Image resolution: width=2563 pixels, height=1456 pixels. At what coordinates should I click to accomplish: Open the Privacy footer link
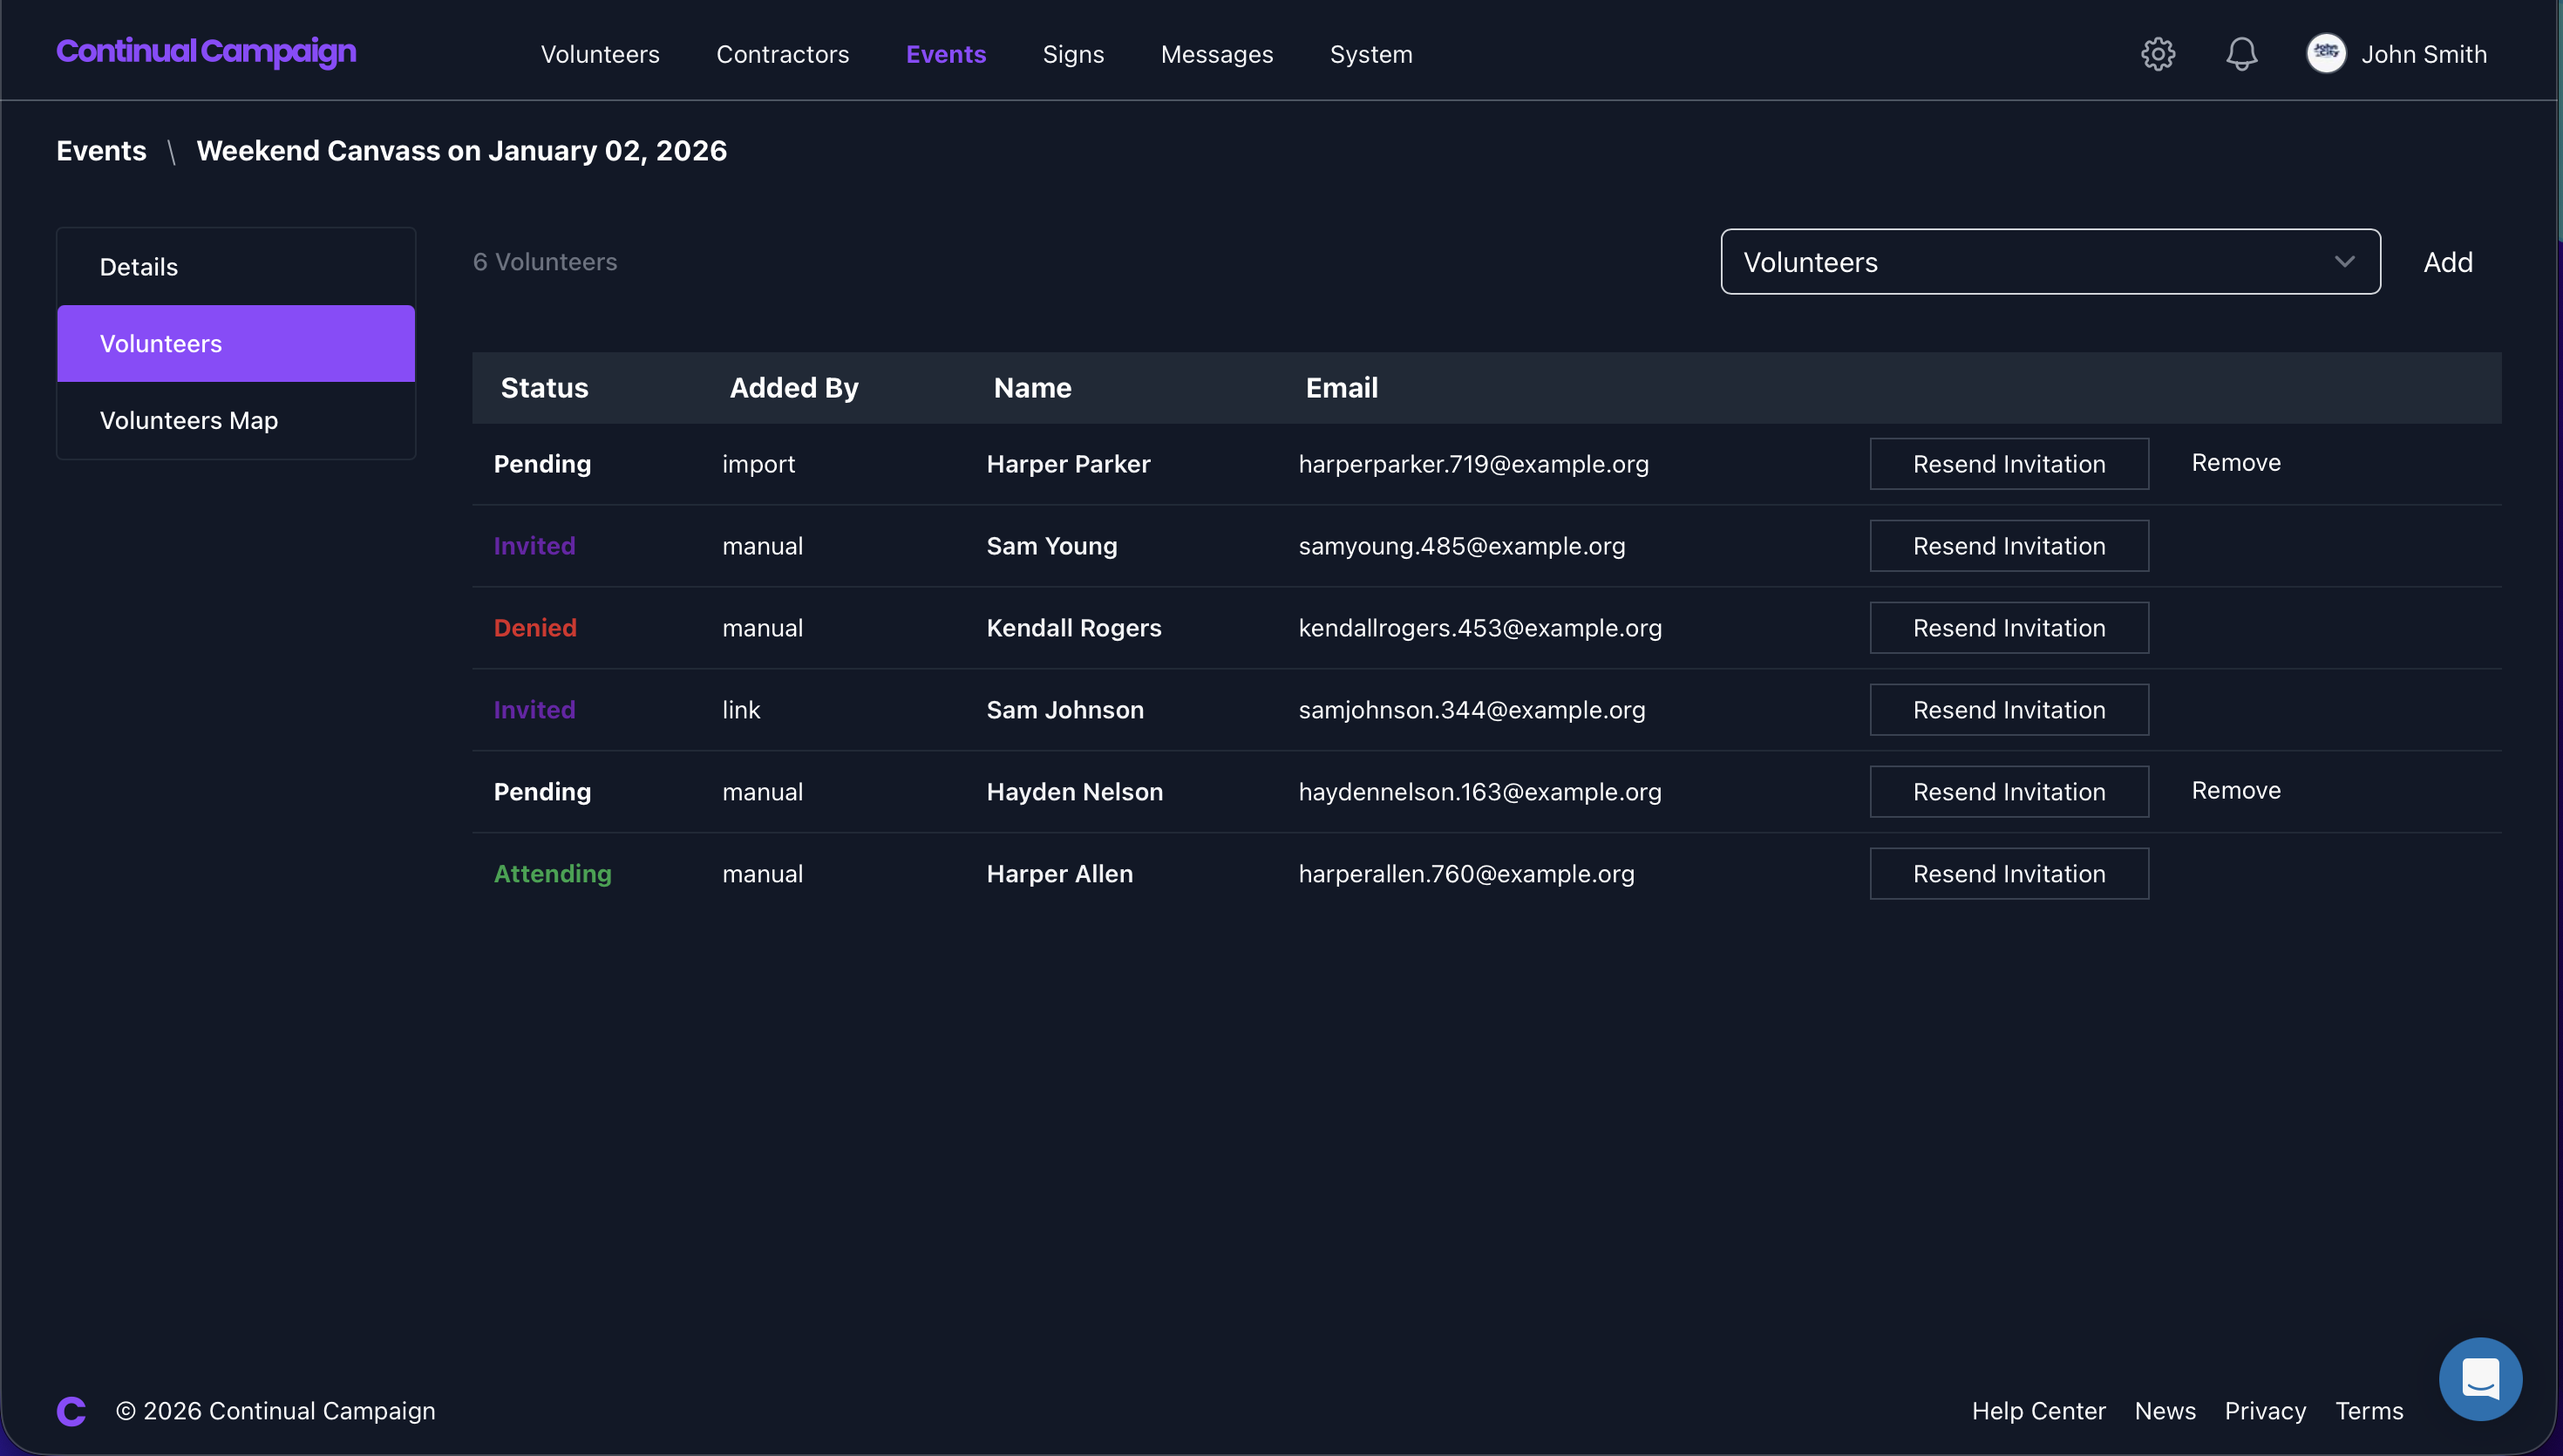[2265, 1410]
